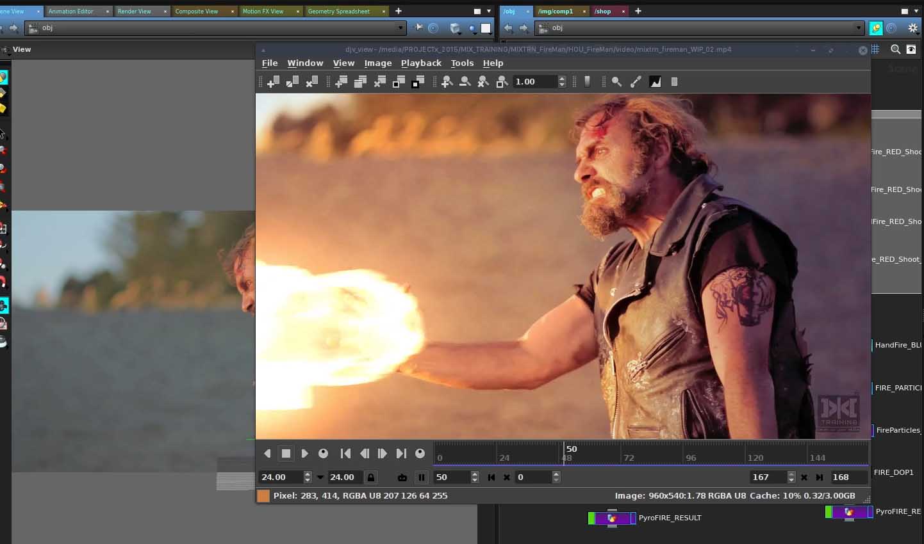Click the stop playback button
This screenshot has width=924, height=544.
(286, 453)
